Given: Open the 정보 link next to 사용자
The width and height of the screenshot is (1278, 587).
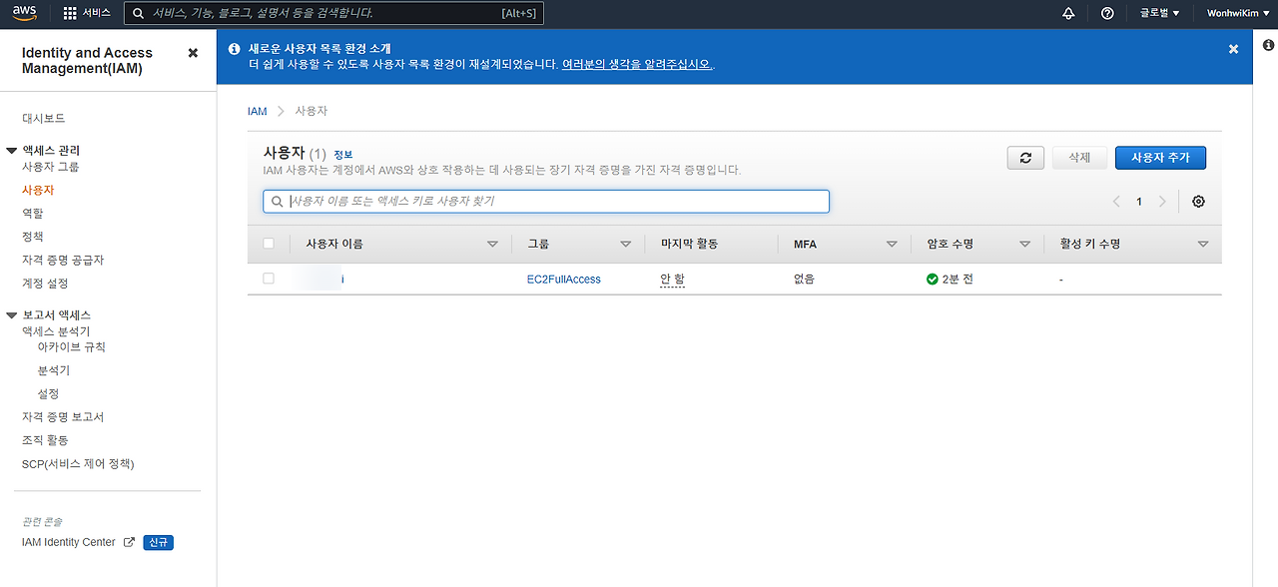Looking at the screenshot, I should click(343, 155).
